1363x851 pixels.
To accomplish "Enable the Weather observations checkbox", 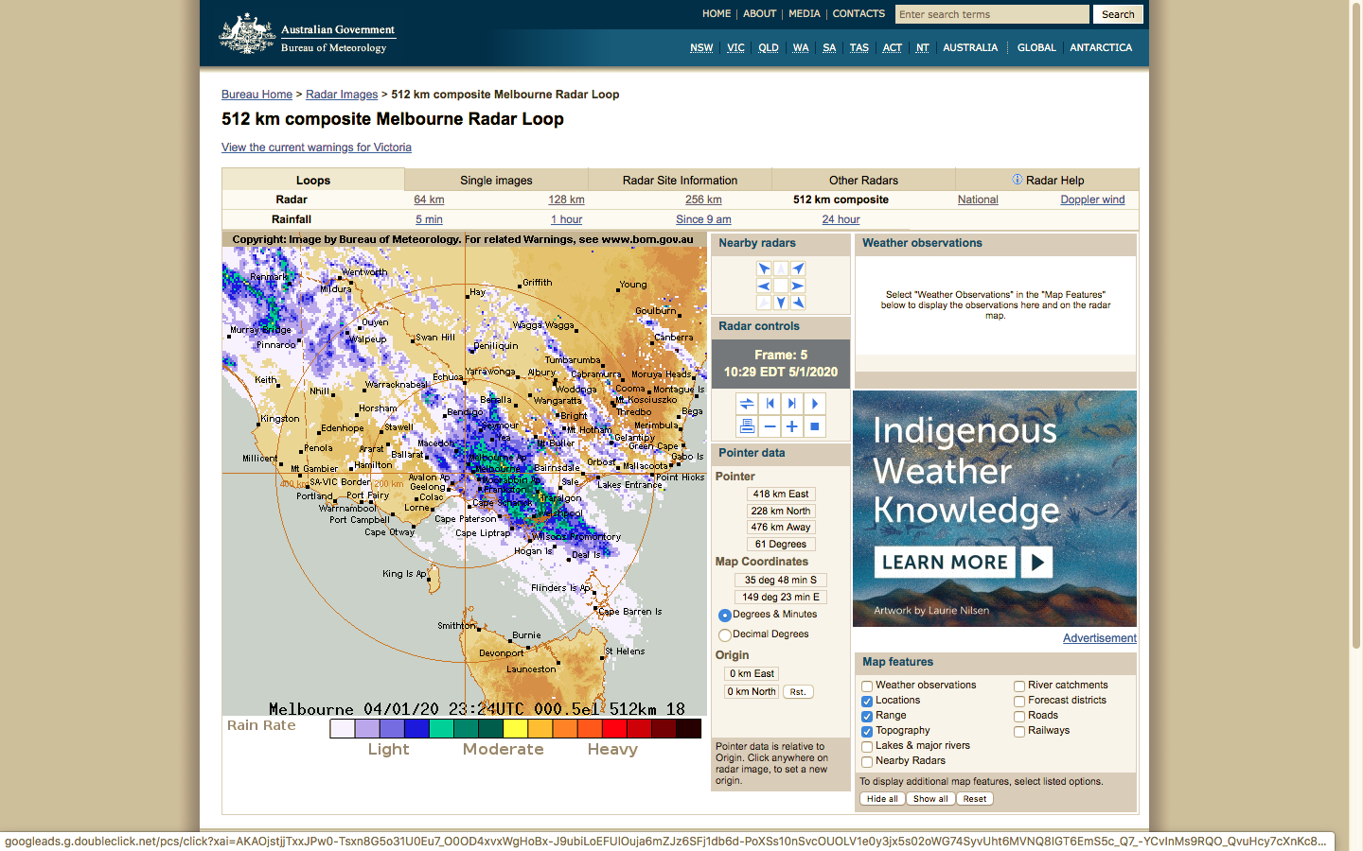I will click(867, 686).
